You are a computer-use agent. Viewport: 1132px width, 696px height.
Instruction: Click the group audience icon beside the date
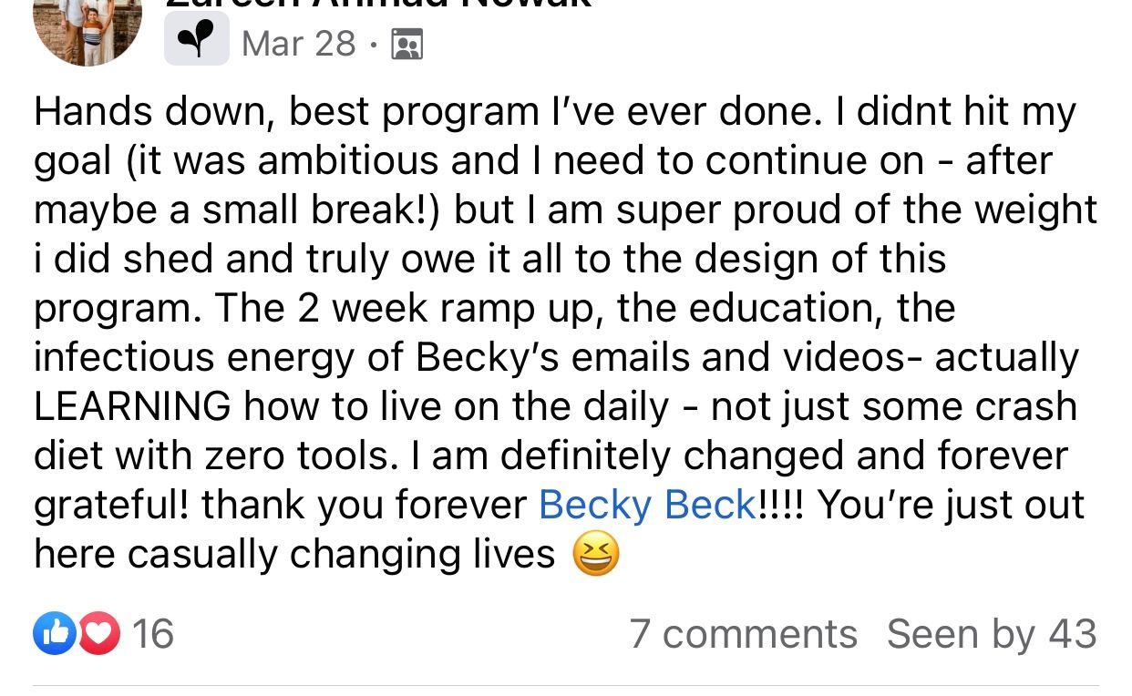click(406, 44)
